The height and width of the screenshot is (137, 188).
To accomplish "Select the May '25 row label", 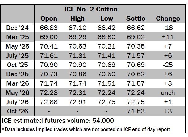I will click(18, 47).
